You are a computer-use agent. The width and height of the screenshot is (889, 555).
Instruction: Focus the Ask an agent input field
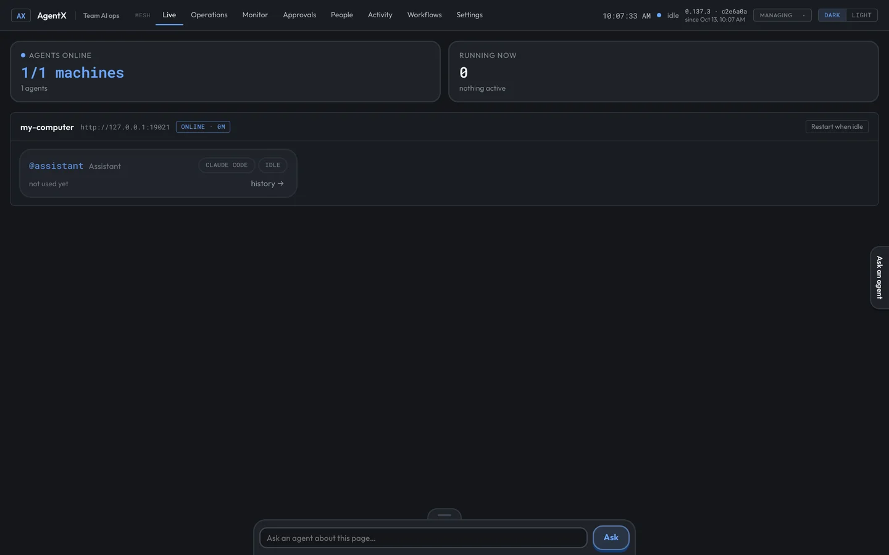click(x=424, y=538)
